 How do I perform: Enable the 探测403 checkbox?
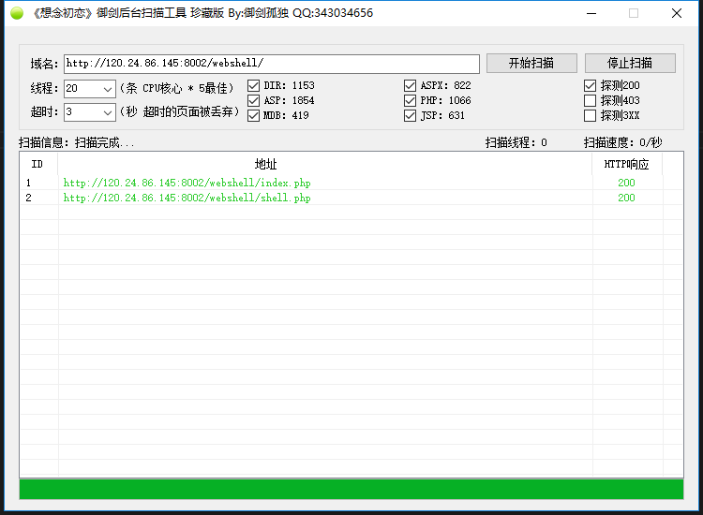[x=591, y=100]
